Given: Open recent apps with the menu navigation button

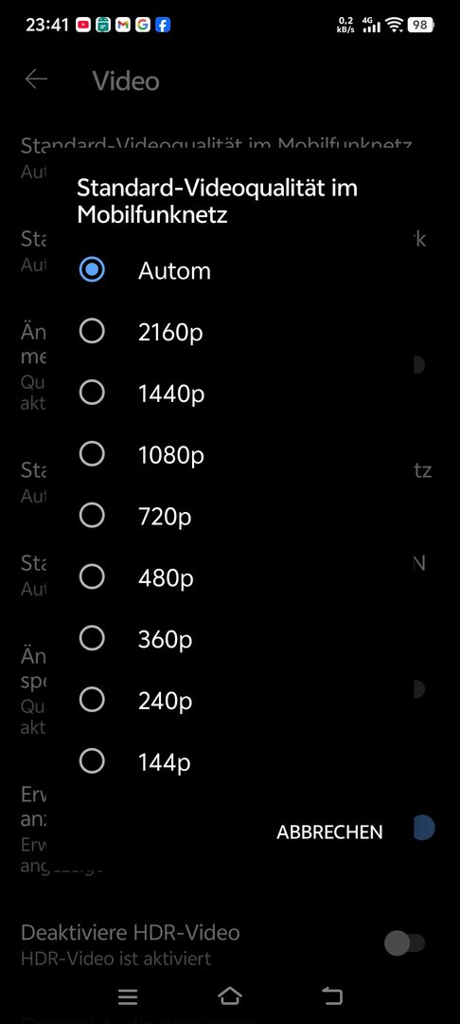Looking at the screenshot, I should (128, 996).
